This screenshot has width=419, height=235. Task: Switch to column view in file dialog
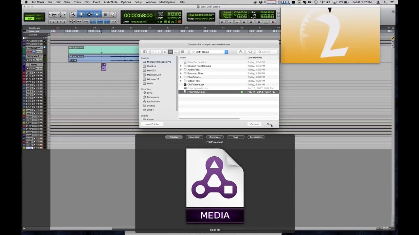point(175,52)
